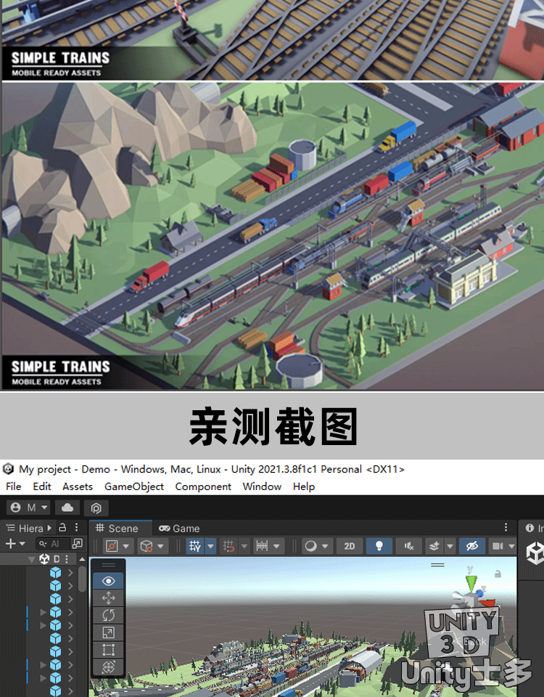Open the Window menu
This screenshot has width=544, height=697.
click(x=262, y=486)
